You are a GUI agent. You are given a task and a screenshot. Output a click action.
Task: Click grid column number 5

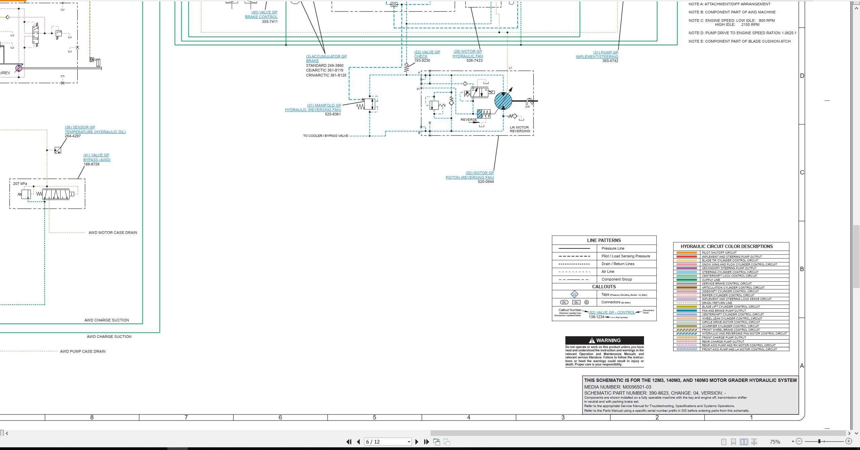(x=375, y=417)
